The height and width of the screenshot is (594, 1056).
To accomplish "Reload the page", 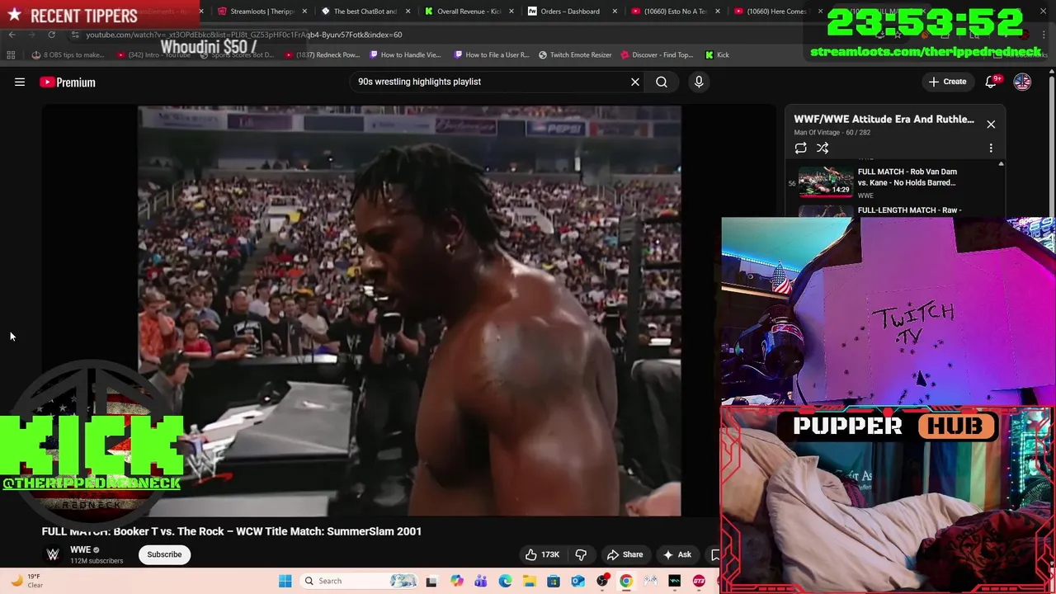I will click(51, 35).
